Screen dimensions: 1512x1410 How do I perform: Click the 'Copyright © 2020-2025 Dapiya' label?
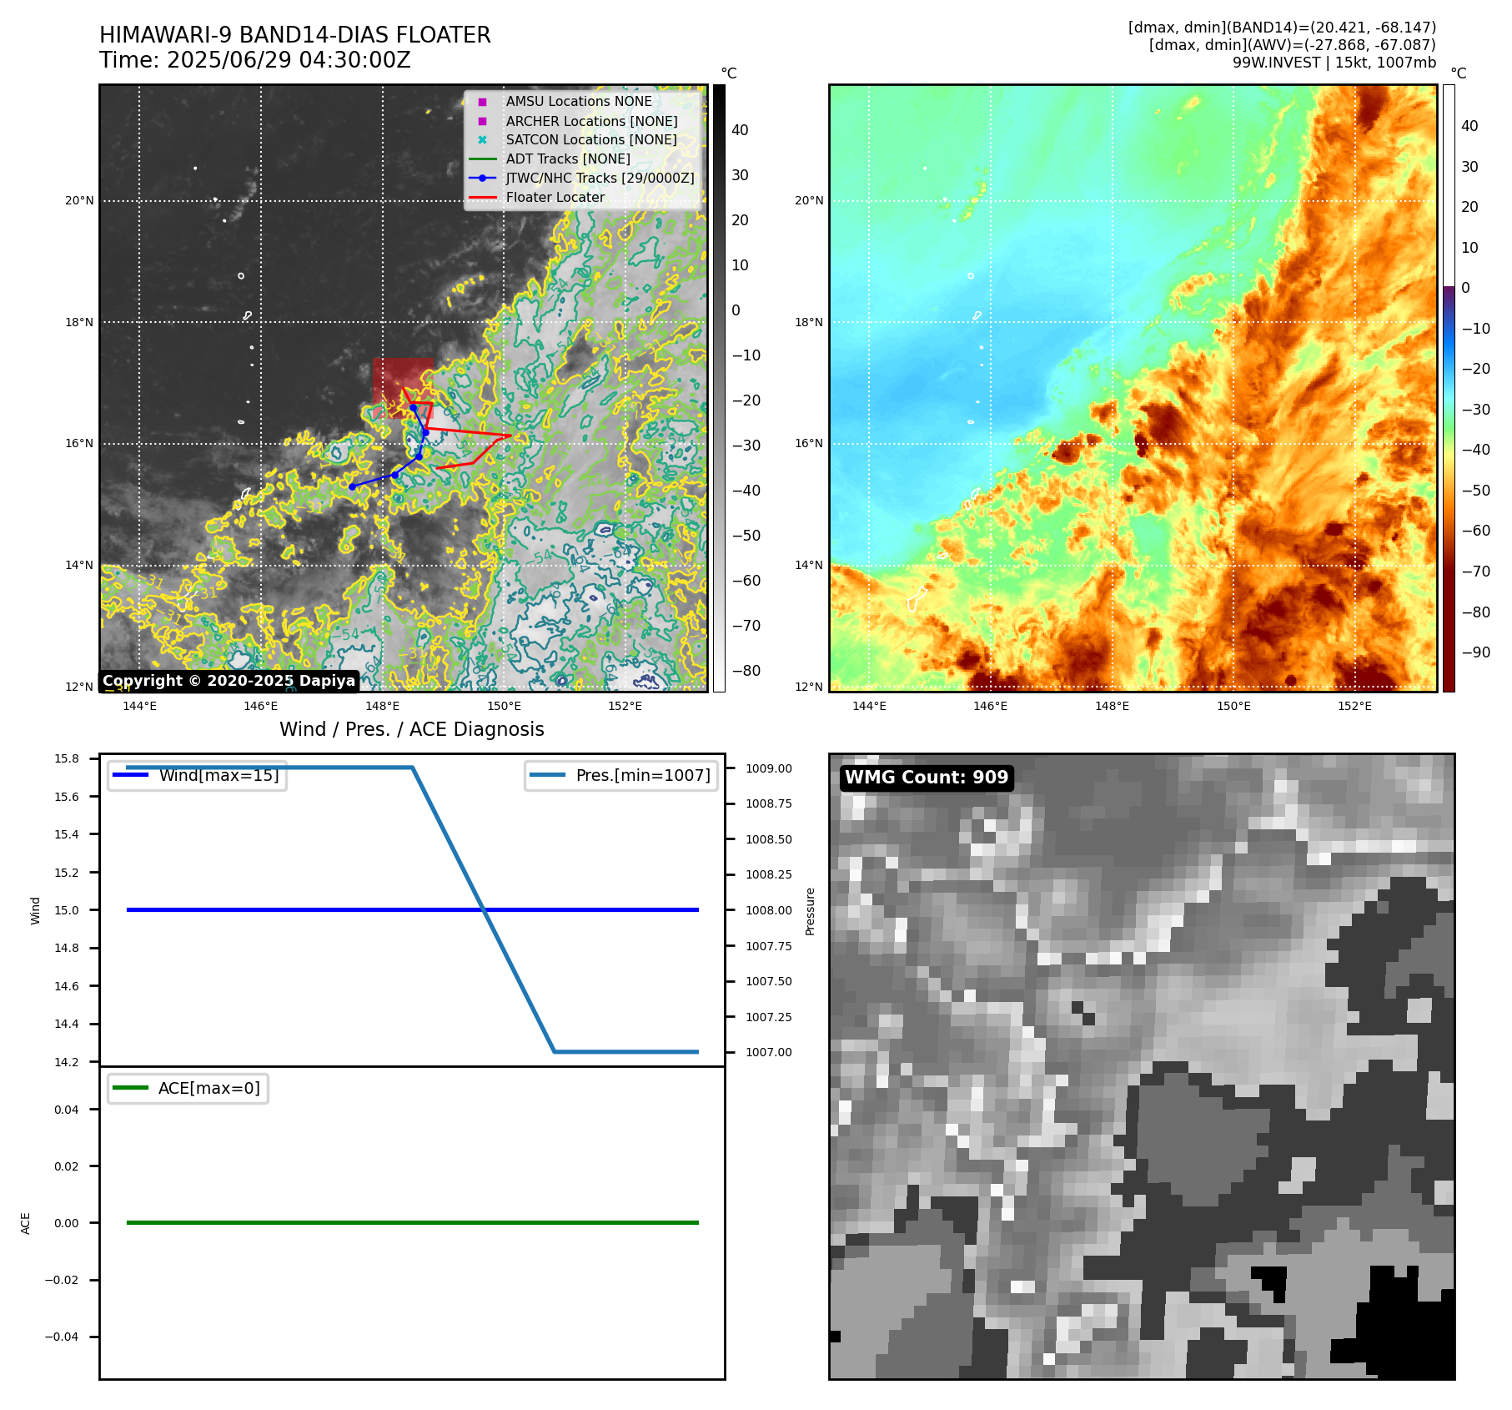229,681
